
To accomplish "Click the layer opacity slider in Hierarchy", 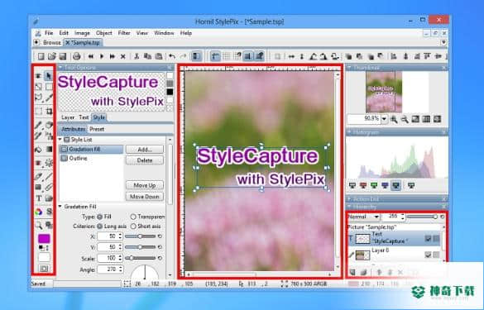I will tap(422, 217).
